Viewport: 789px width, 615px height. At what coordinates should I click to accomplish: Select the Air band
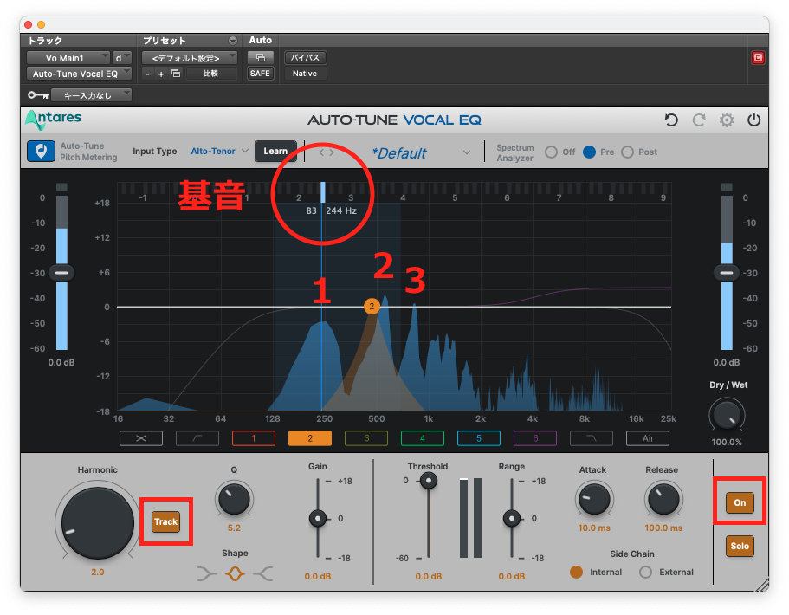click(648, 438)
